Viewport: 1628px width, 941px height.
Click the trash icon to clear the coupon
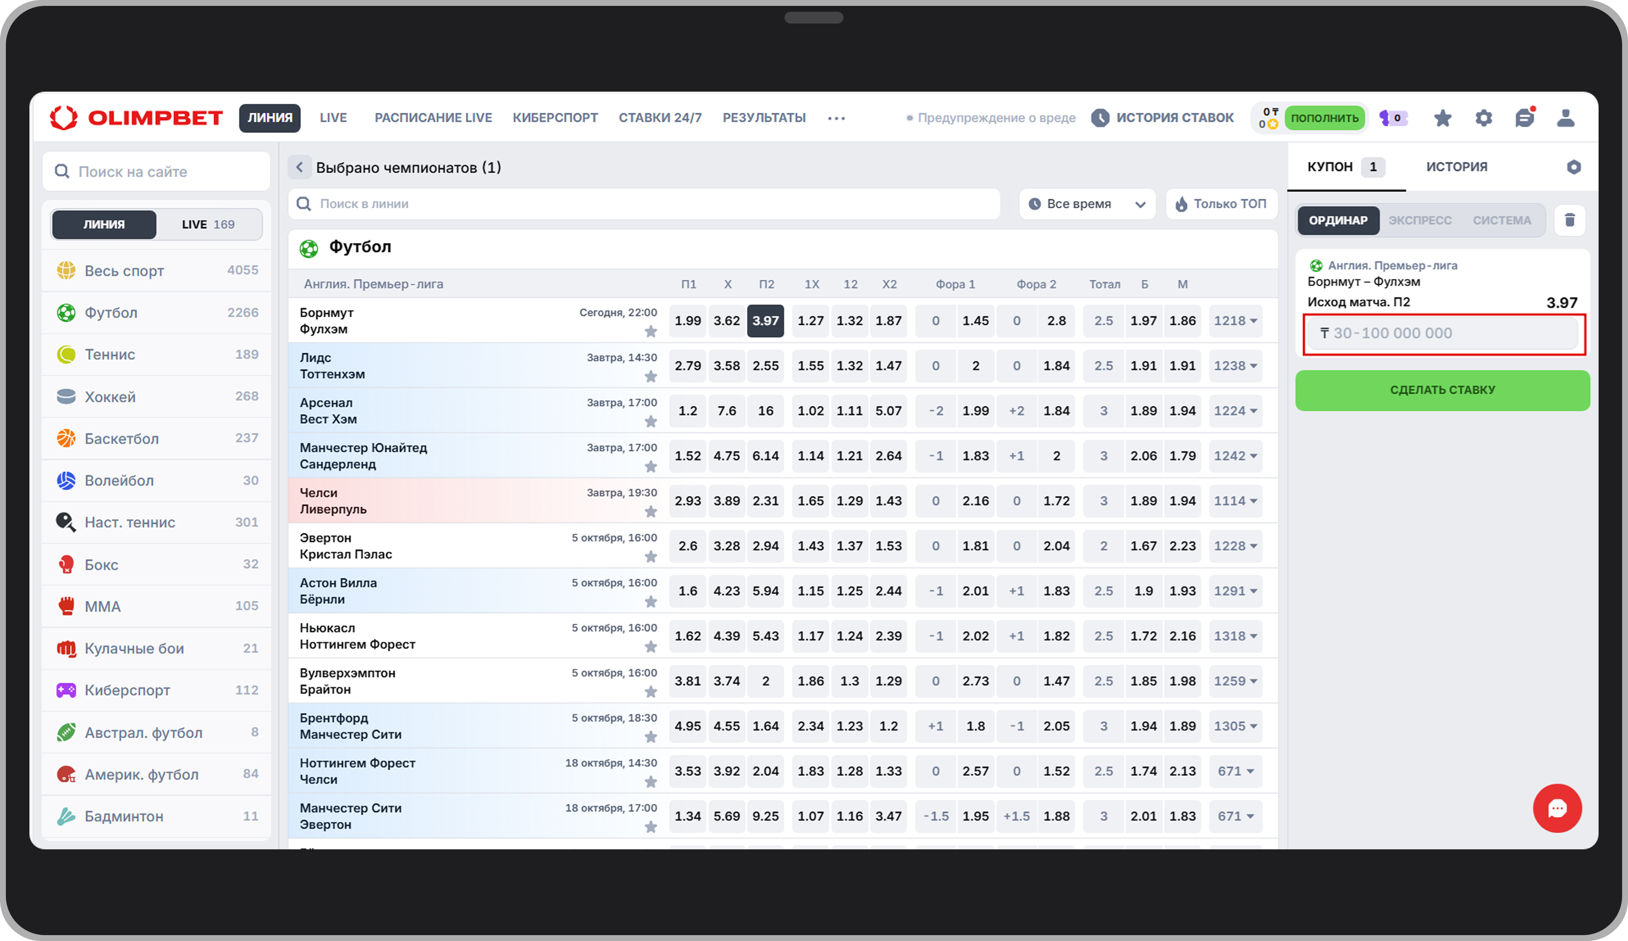1569,220
